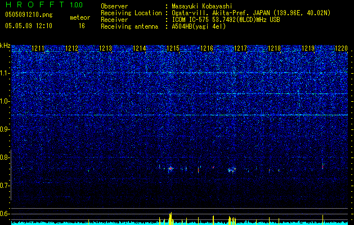Click the bright meteor echo at 1215

pos(171,169)
